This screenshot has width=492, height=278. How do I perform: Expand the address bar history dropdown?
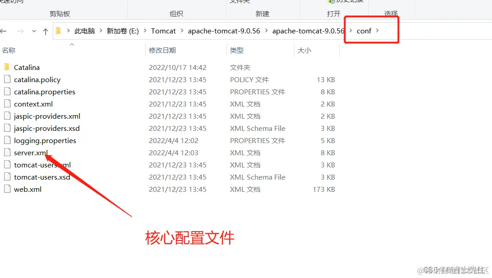[x=33, y=31]
